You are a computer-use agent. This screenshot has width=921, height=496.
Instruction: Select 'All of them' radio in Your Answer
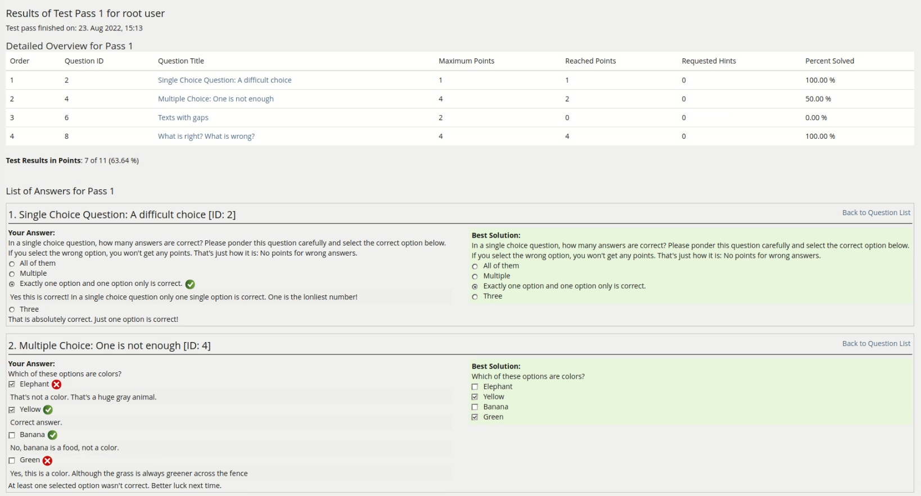(x=12, y=264)
